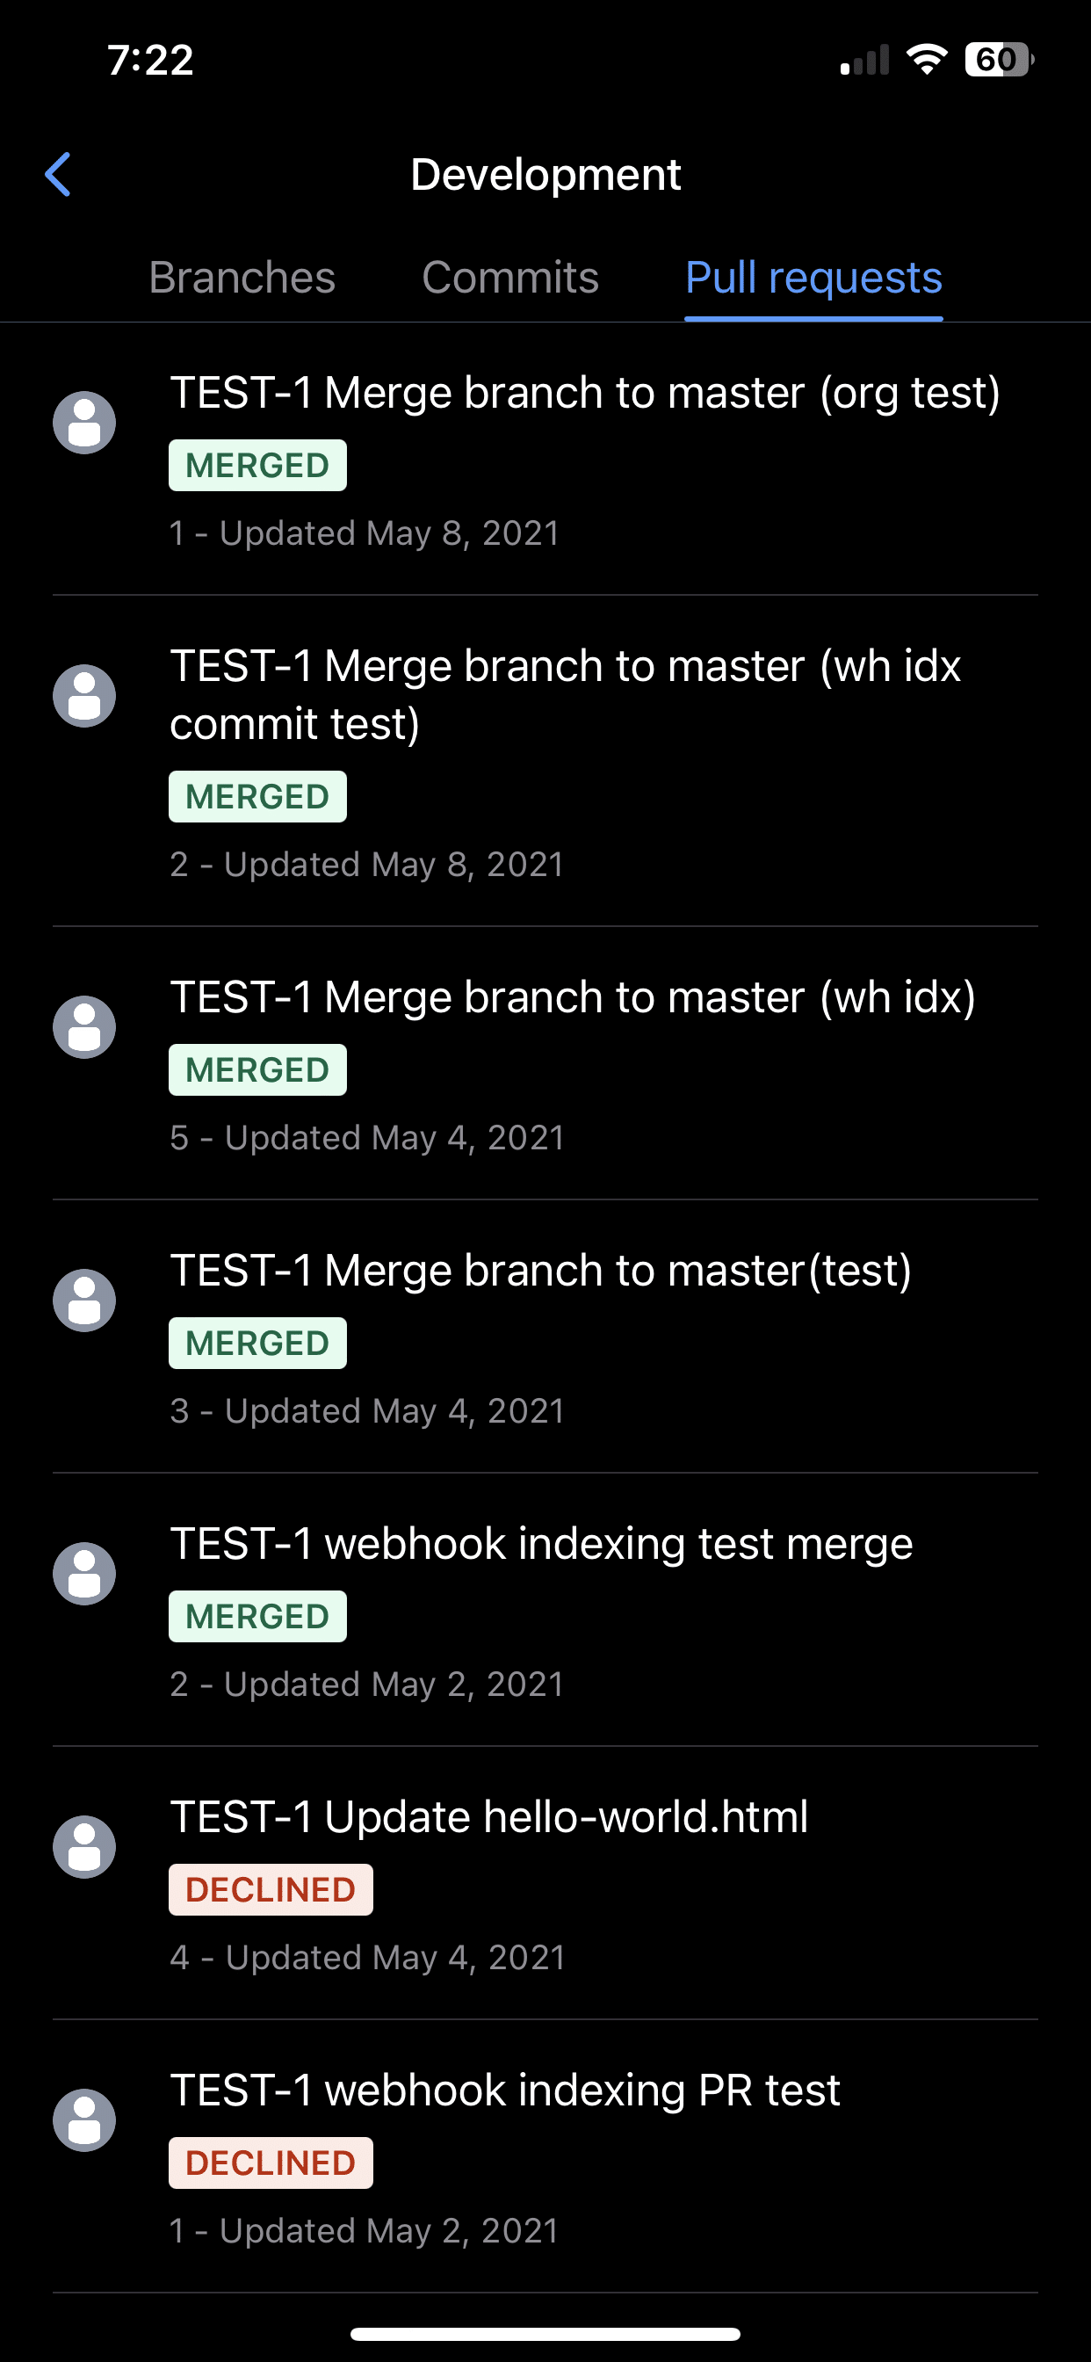This screenshot has width=1091, height=2362.
Task: Open pull request wh idx commit test
Action: click(x=545, y=761)
